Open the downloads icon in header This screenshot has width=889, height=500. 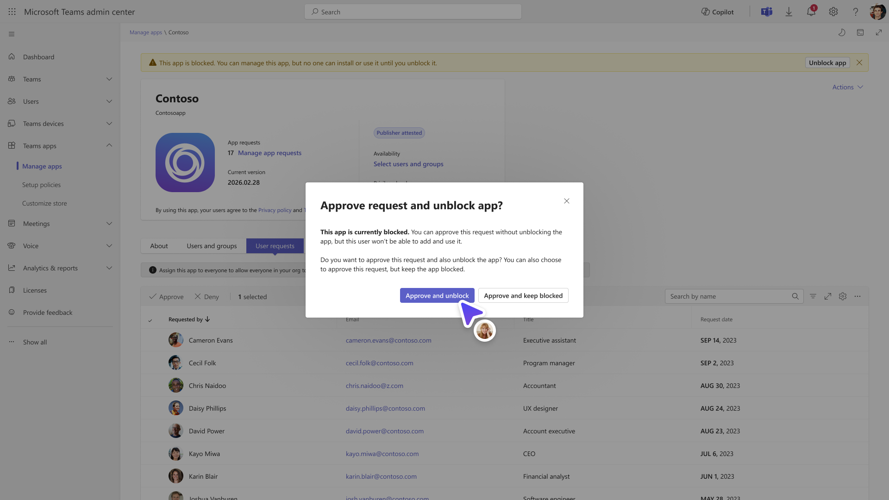click(789, 12)
